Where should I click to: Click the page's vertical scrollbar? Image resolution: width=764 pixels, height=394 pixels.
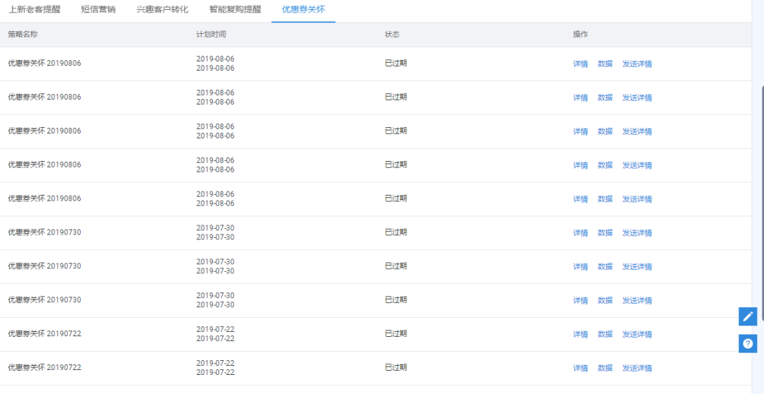pos(763,204)
